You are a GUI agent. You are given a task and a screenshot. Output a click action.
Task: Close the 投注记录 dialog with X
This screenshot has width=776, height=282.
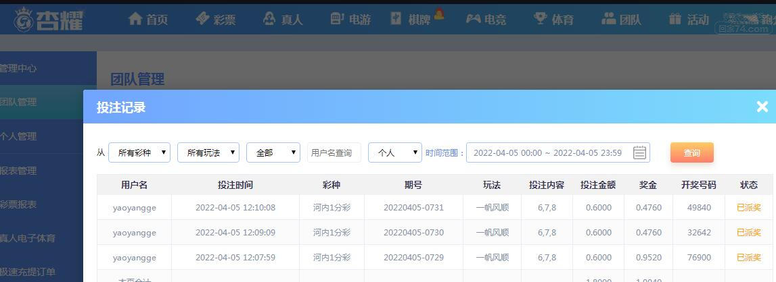[x=762, y=106]
